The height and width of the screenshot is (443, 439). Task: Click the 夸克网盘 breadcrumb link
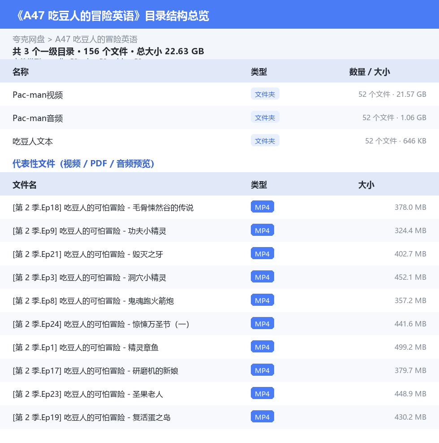(29, 39)
